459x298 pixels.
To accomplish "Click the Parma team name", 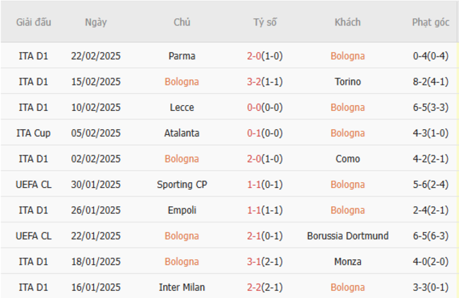I will [181, 56].
